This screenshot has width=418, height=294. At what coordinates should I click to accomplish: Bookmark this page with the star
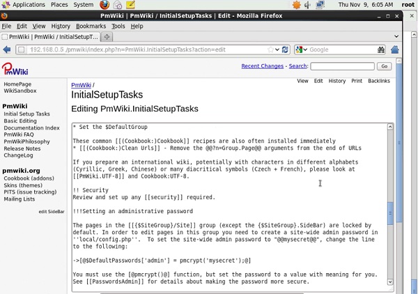pyautogui.click(x=270, y=49)
